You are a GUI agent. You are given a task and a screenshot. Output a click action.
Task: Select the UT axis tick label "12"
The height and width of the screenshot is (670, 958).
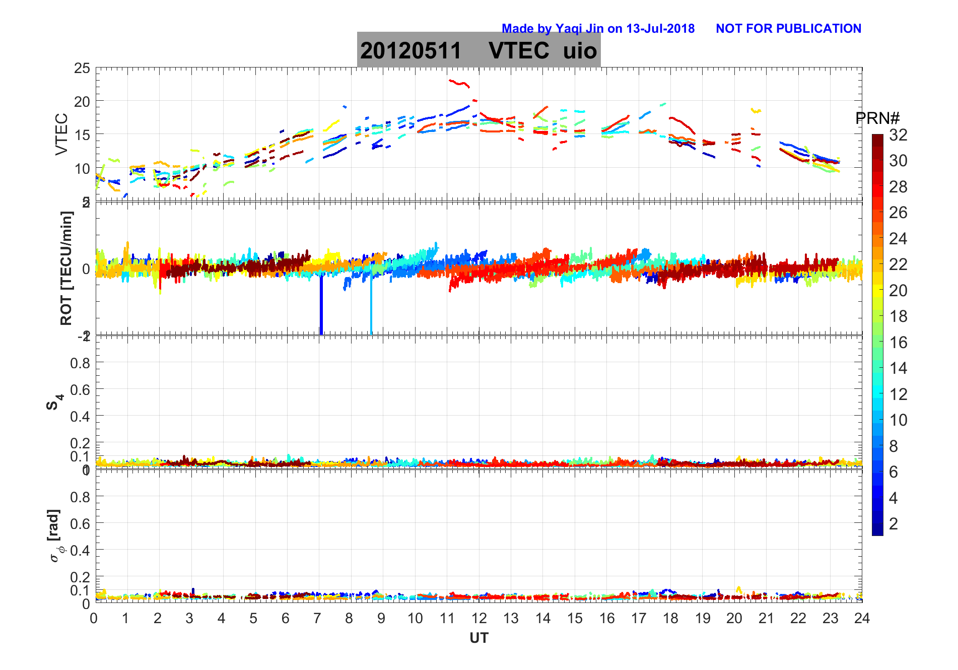pos(479,618)
